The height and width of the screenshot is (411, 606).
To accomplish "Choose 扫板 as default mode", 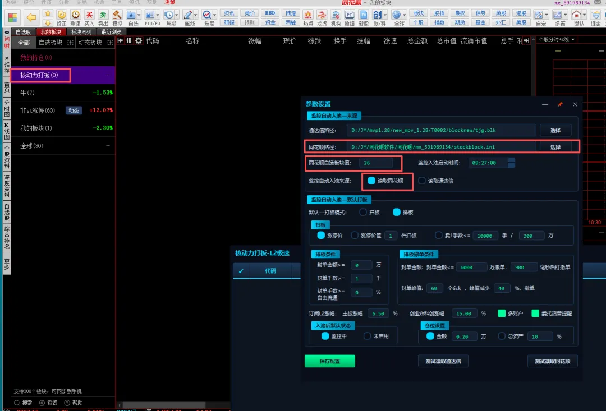I will [362, 212].
